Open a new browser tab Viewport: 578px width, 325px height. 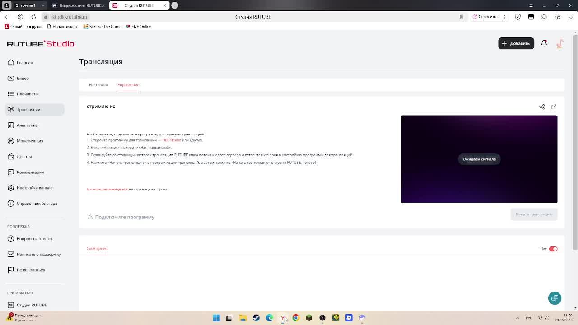coord(175,5)
